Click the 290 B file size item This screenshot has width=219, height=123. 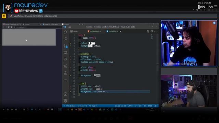click(x=150, y=106)
